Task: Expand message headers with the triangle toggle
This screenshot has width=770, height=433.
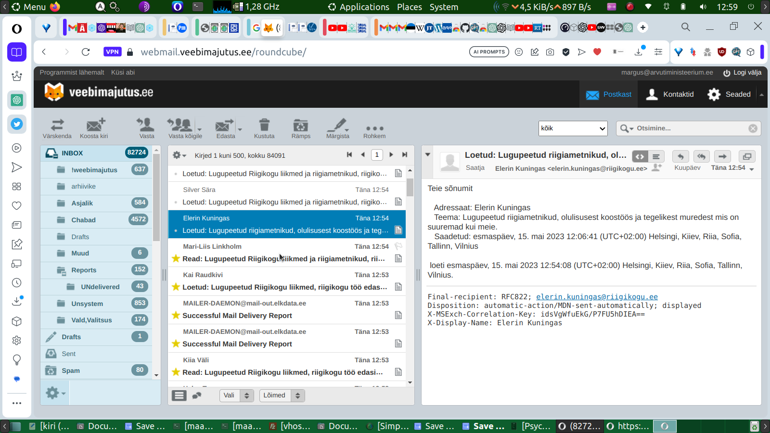Action: pos(427,155)
